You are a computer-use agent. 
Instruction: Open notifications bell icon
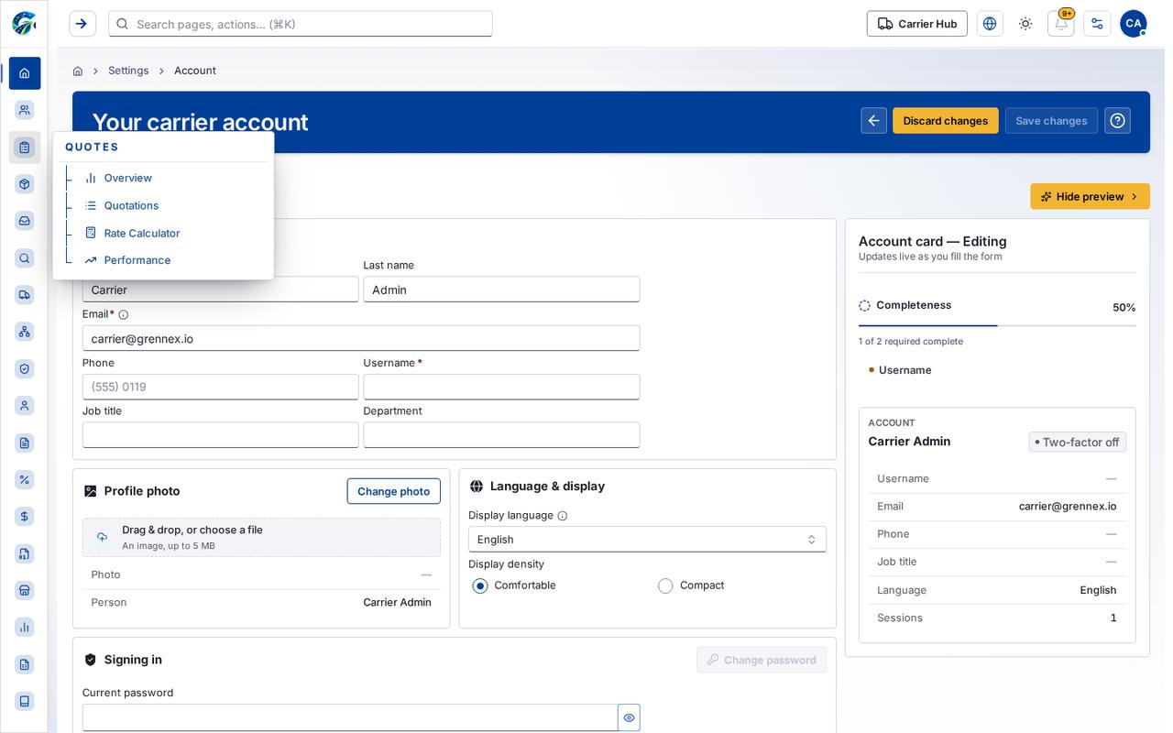(x=1061, y=24)
